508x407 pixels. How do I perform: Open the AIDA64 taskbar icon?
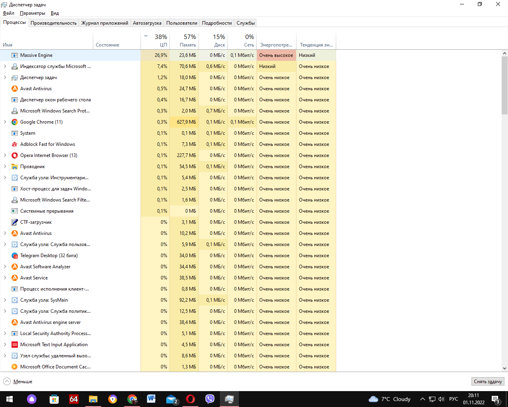74,399
